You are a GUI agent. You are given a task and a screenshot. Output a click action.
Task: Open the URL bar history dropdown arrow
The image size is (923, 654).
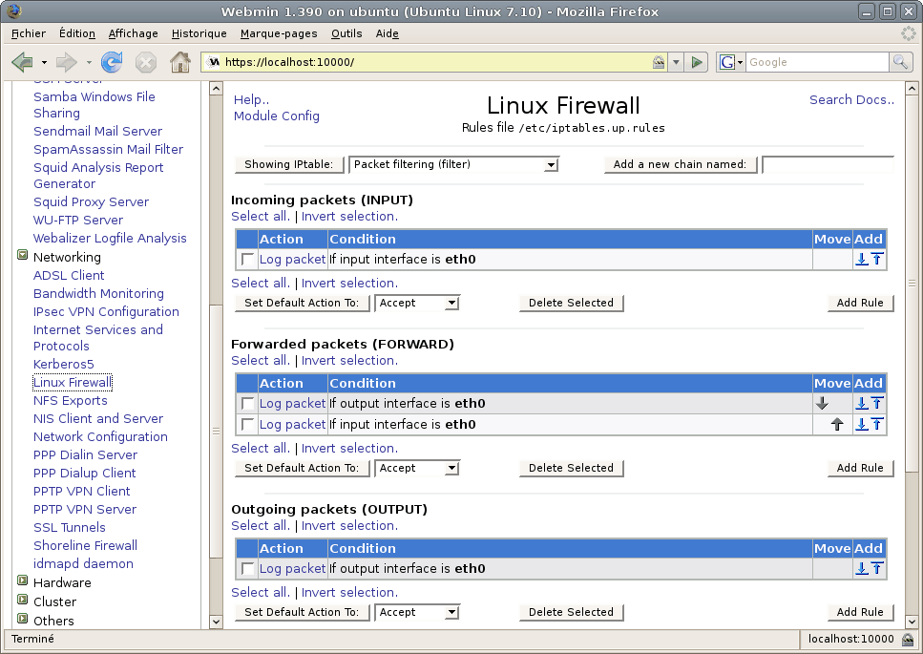click(677, 62)
